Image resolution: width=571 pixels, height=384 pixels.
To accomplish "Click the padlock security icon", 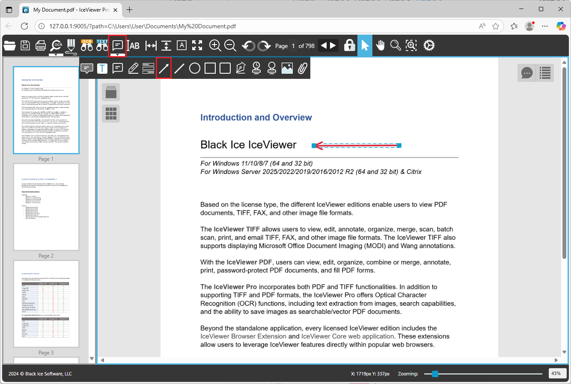I will pyautogui.click(x=350, y=45).
